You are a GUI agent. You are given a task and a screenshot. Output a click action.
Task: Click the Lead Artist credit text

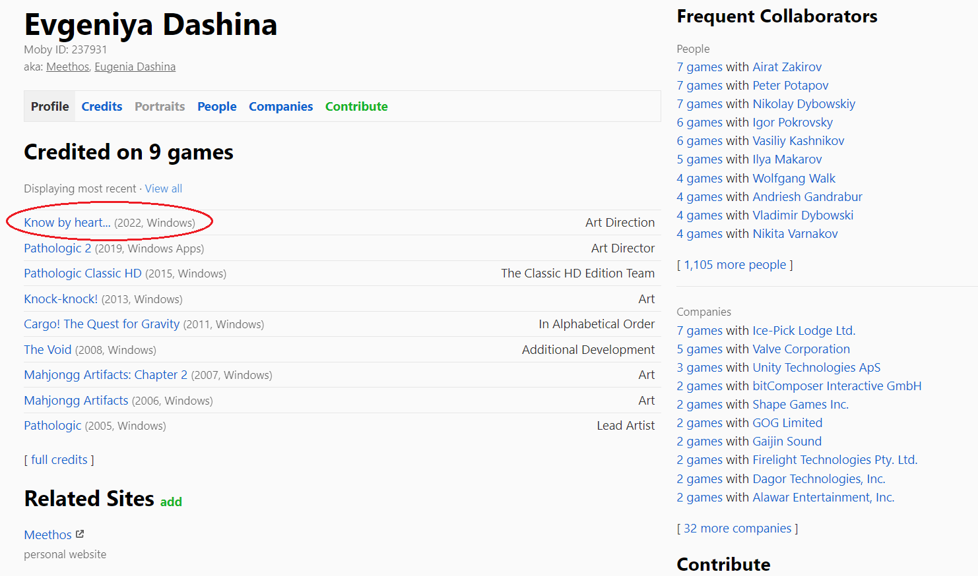point(626,426)
